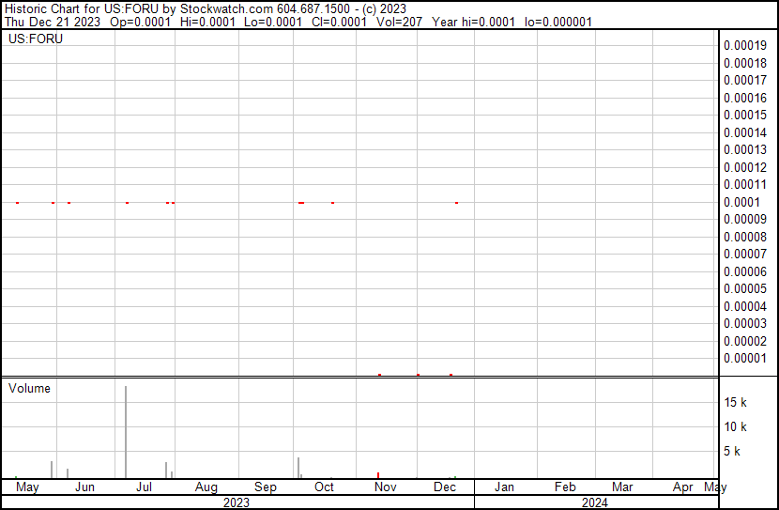Image resolution: width=779 pixels, height=510 pixels.
Task: Click the 0.00001 price axis label
Action: click(745, 358)
